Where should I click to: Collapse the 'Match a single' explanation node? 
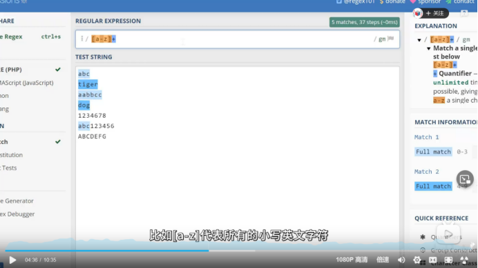pyautogui.click(x=429, y=48)
